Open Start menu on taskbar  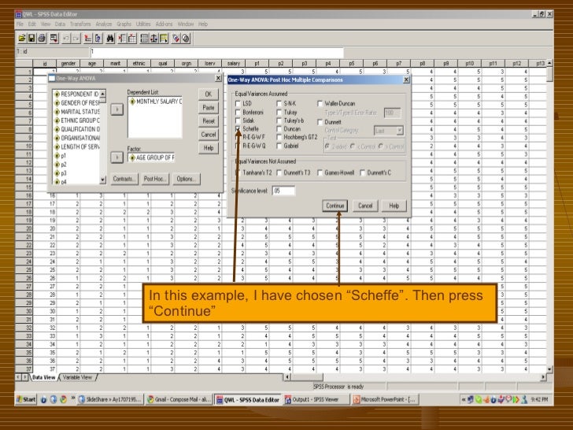(x=26, y=399)
